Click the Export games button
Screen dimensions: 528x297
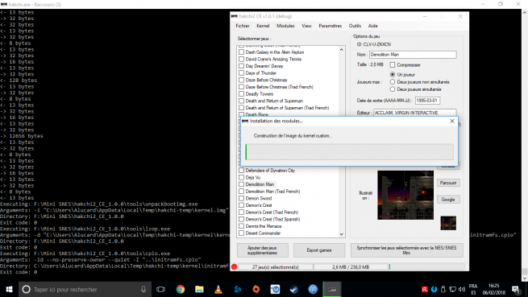(x=319, y=250)
